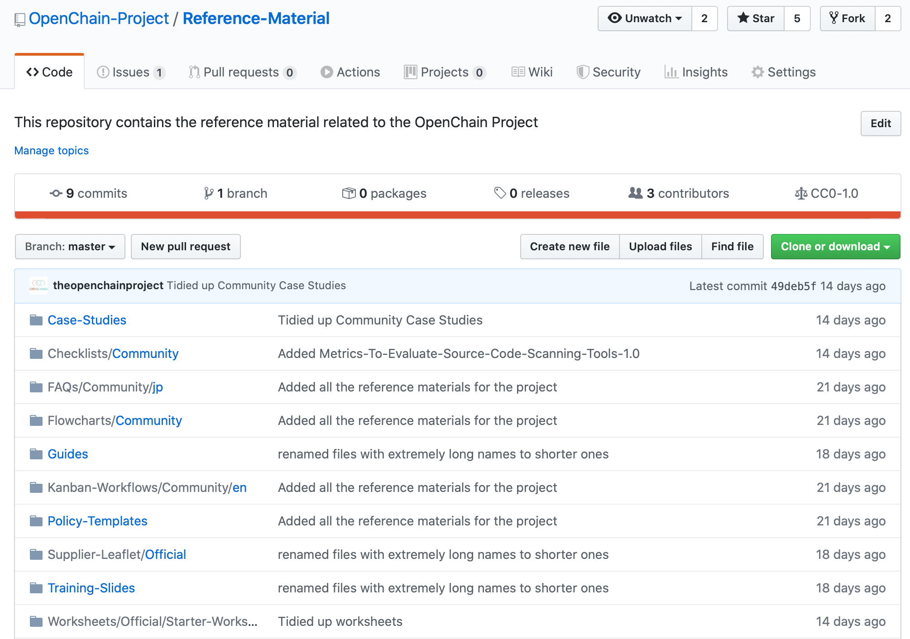This screenshot has height=639, width=910.
Task: Click the folder icon next to Policy-Templates
Action: pyautogui.click(x=36, y=521)
